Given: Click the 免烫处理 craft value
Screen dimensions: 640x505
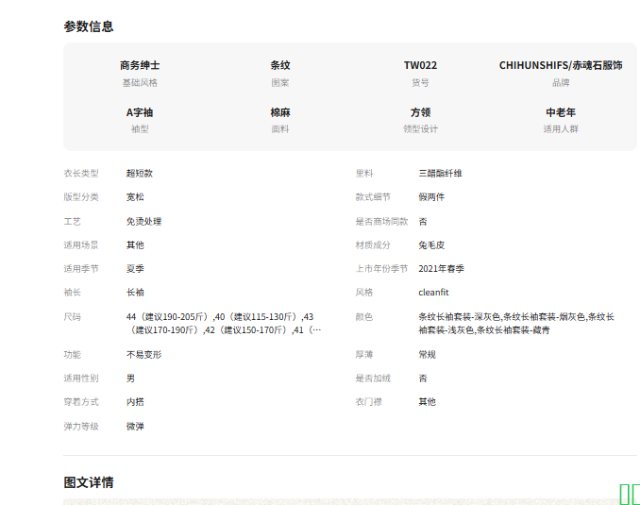Looking at the screenshot, I should 143,221.
